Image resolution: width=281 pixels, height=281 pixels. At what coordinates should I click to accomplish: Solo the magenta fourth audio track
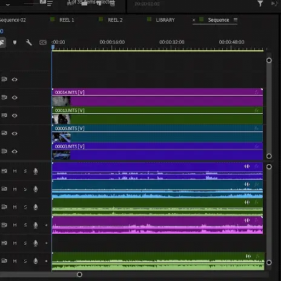tap(25, 225)
